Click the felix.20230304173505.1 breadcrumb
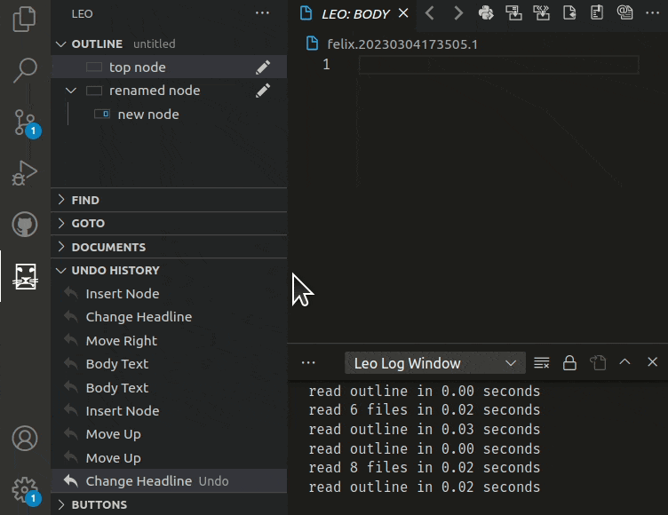Viewport: 668px width, 515px height. pos(402,44)
